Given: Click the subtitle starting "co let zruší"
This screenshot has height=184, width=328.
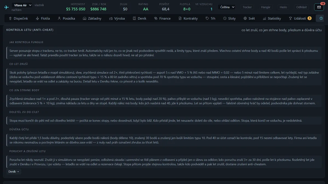Looking at the screenshot, I should coord(282,30).
